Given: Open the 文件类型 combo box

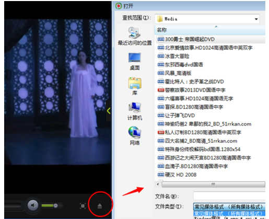Looking at the screenshot, I should (229, 207).
